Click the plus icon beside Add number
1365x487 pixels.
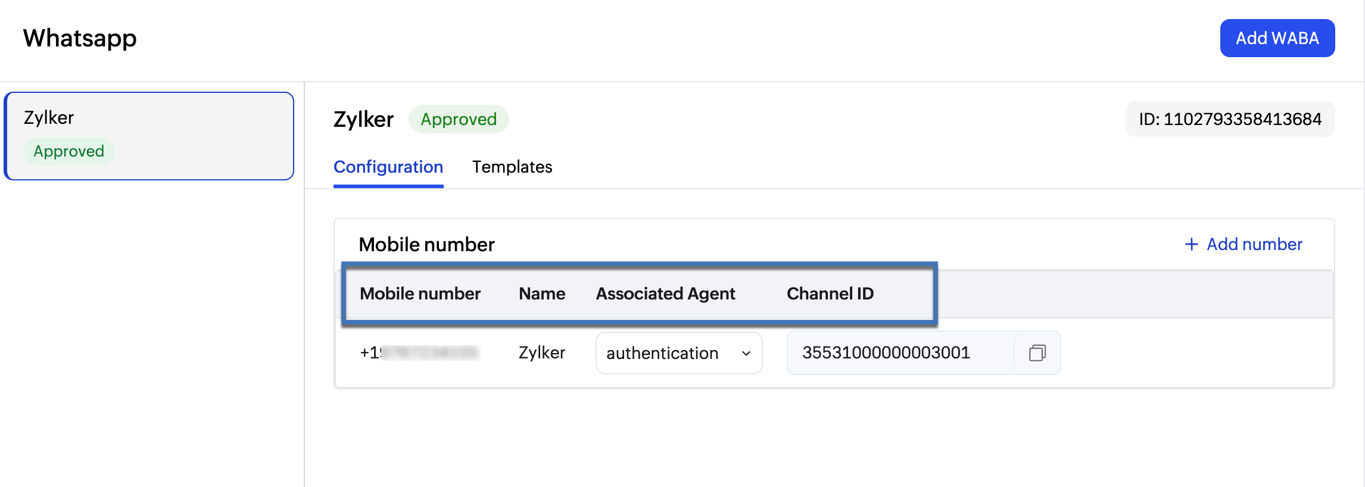[x=1191, y=244]
